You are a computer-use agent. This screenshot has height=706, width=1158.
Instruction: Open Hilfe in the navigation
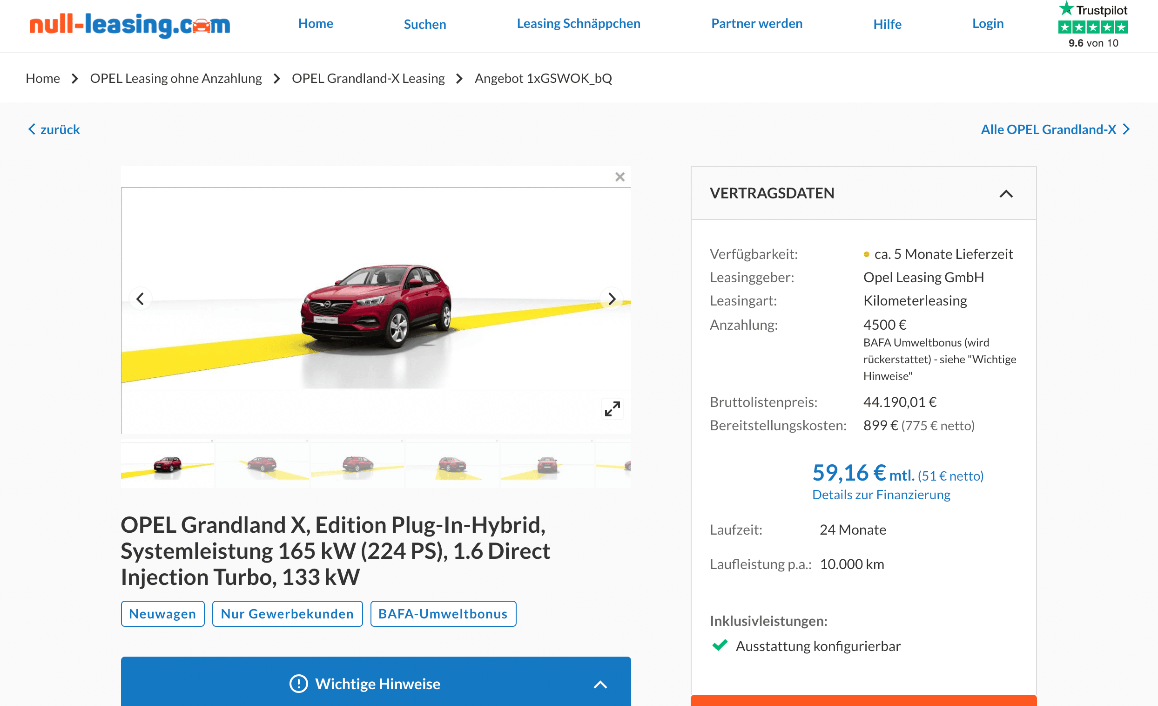pyautogui.click(x=887, y=25)
